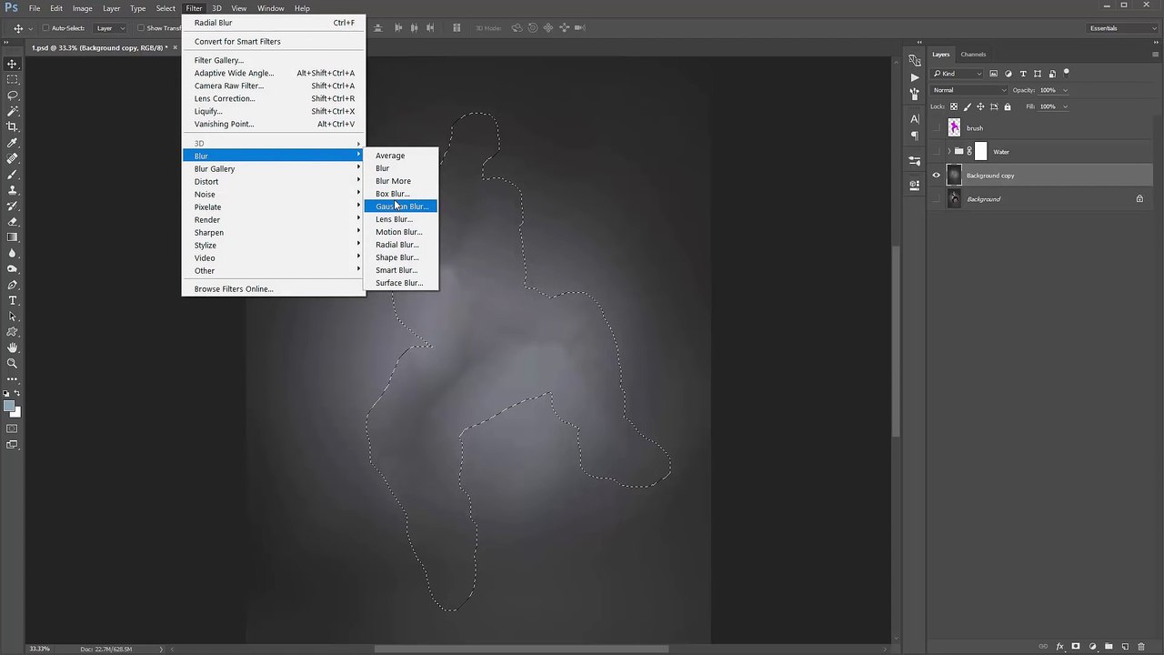
Task: Select the Zoom tool
Action: click(13, 363)
